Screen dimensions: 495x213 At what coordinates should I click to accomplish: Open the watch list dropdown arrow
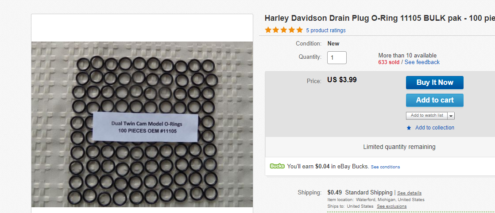[451, 116]
